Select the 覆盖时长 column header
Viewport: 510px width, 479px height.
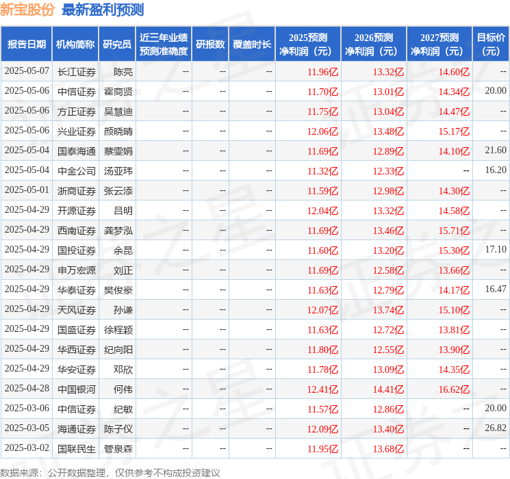tap(252, 44)
